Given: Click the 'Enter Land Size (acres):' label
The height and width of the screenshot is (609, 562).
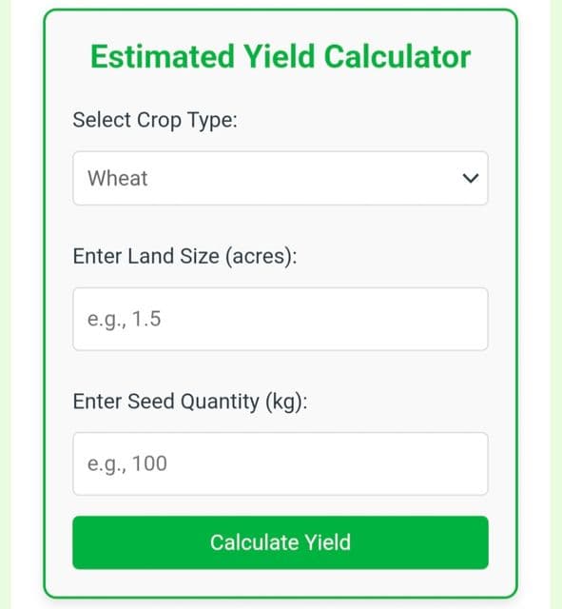Looking at the screenshot, I should point(184,256).
